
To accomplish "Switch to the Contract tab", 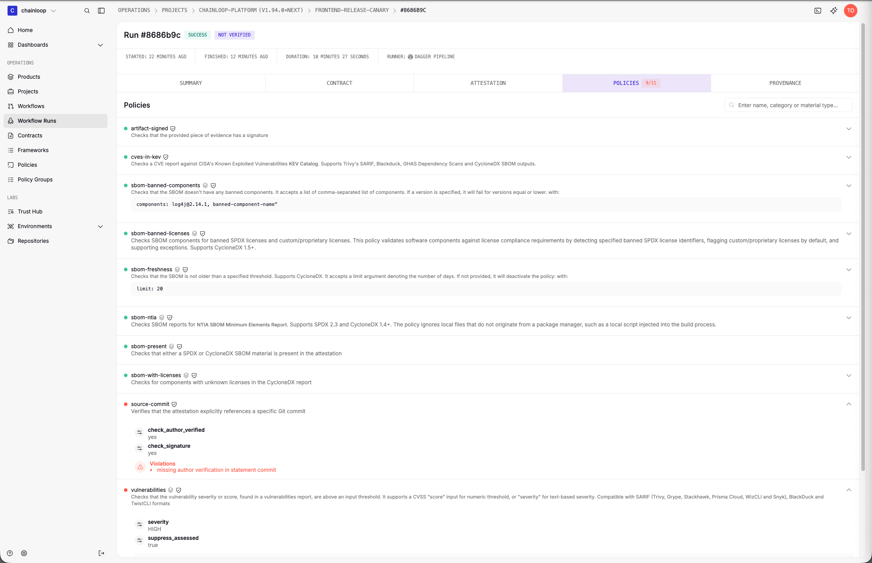I will pos(339,83).
